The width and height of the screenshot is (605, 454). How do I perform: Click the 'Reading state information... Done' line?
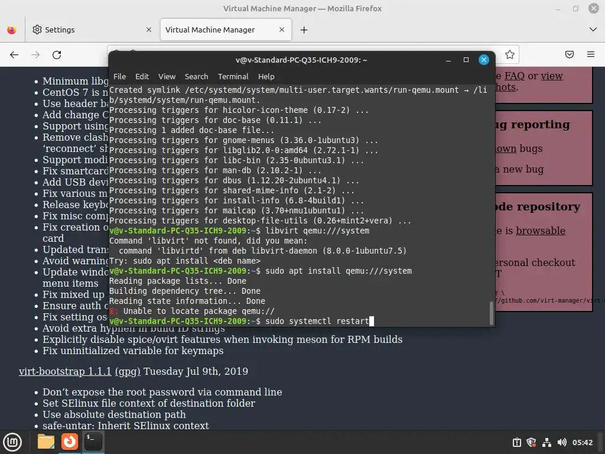pyautogui.click(x=187, y=301)
